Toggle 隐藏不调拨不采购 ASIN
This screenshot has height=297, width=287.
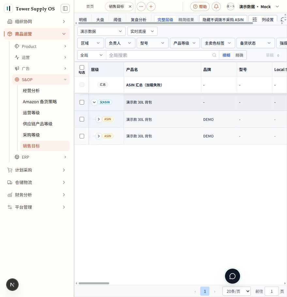coord(223,20)
